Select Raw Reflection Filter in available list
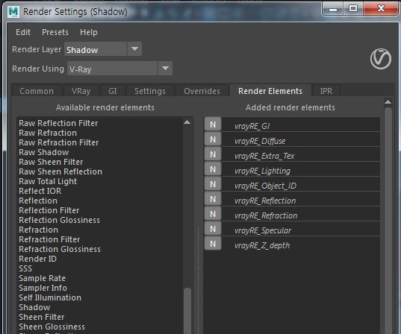This screenshot has width=401, height=334. 58,123
